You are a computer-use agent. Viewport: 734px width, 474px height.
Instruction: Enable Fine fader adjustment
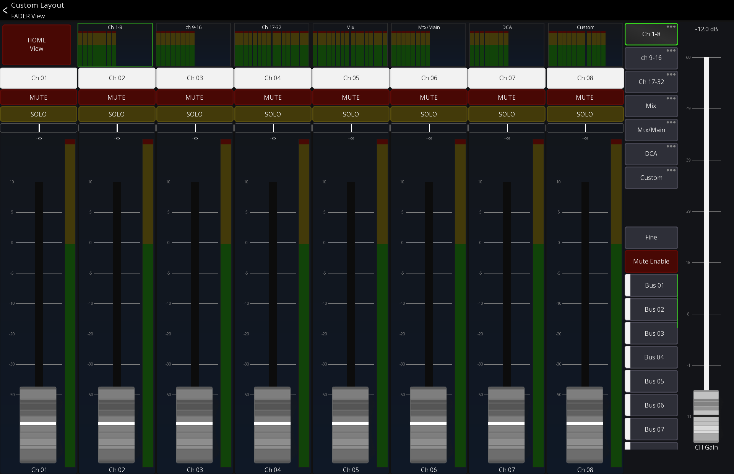pos(651,237)
